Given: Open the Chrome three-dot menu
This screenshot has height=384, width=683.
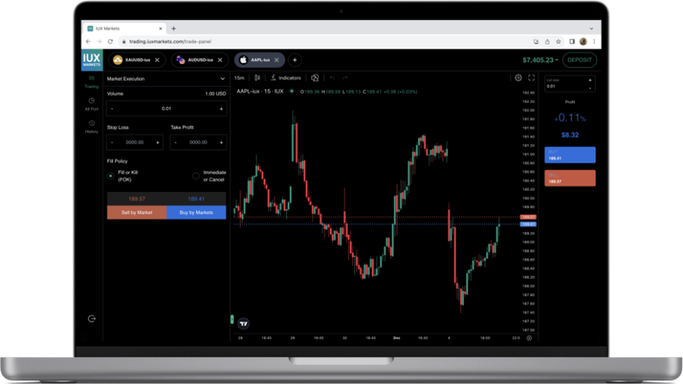Looking at the screenshot, I should click(x=594, y=42).
